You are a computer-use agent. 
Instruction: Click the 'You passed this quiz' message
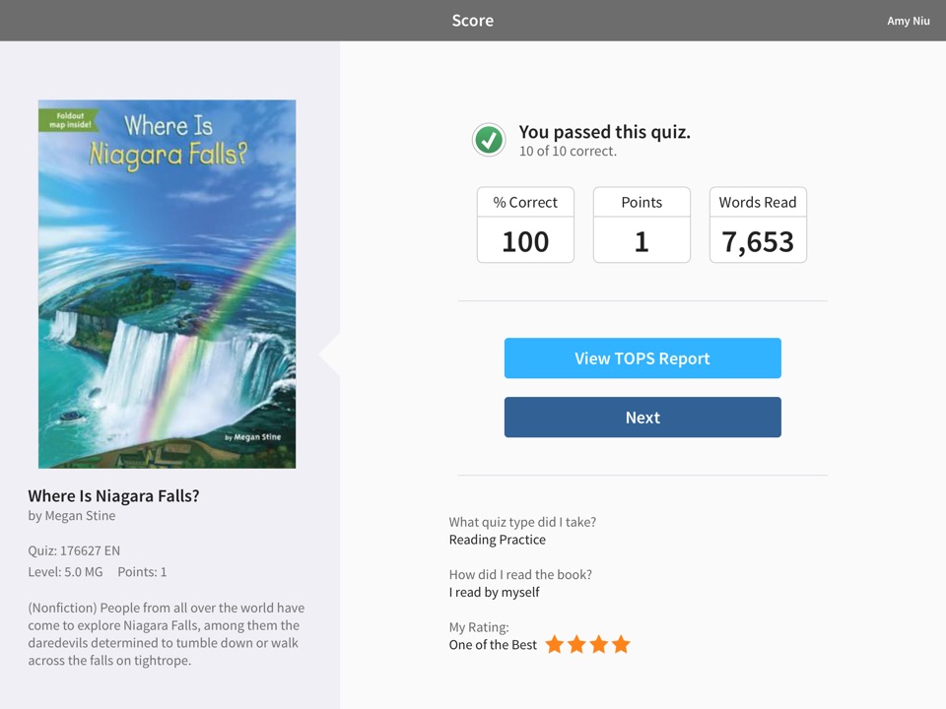click(605, 132)
